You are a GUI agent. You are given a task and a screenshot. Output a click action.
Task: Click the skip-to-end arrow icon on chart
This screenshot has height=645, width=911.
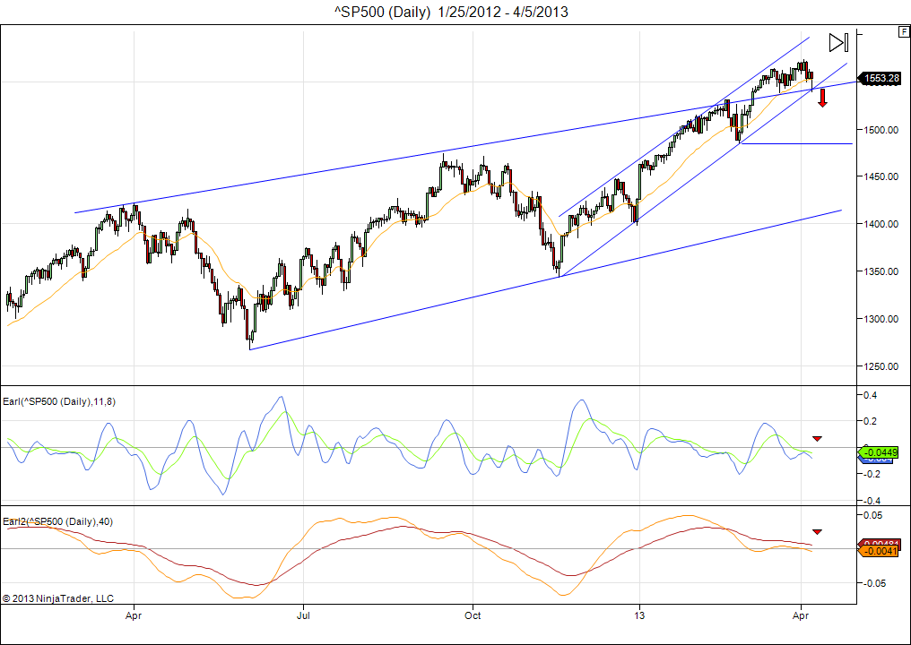pyautogui.click(x=837, y=42)
